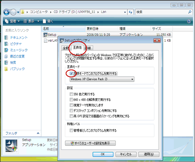Enable 管理者としてこのプログラムを実行する checkbox
195x162 pixels.
point(71,131)
